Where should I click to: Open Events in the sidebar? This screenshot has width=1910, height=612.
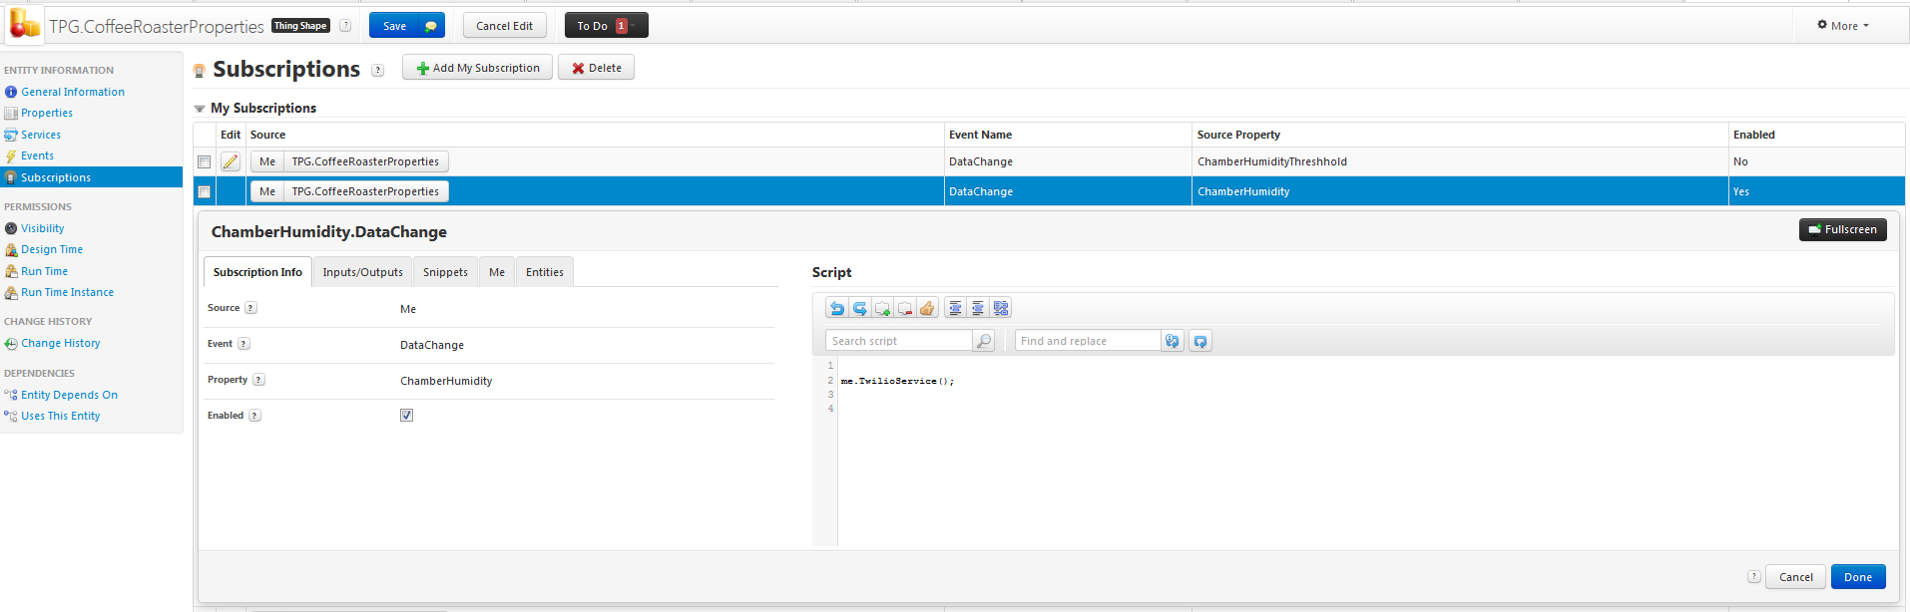(x=37, y=155)
